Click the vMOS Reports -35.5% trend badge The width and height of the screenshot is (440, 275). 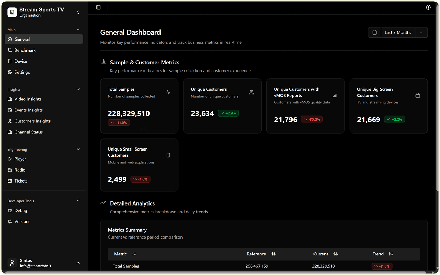pyautogui.click(x=312, y=119)
